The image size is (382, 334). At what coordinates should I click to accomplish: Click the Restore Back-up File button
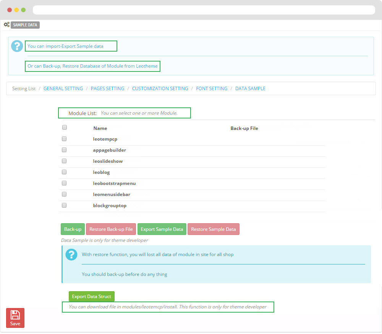point(111,229)
